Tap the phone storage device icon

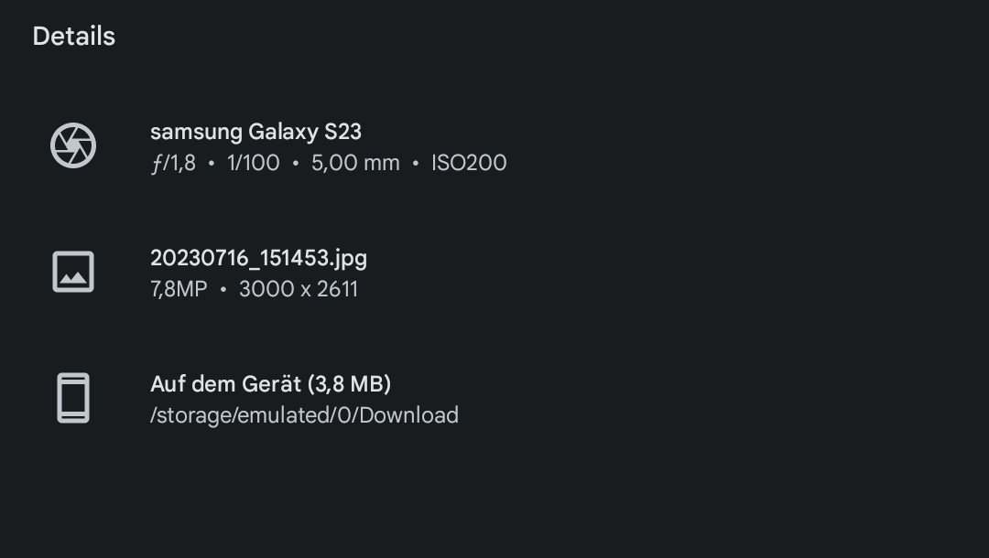[x=73, y=398]
